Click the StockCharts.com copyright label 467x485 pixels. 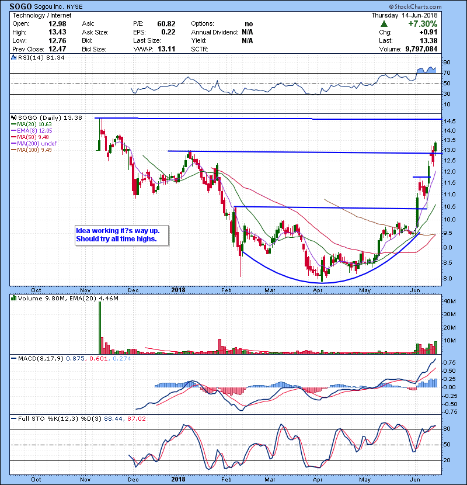tap(416, 6)
